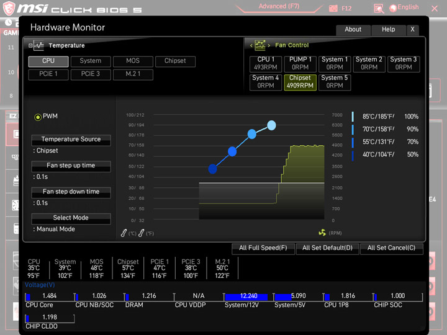Go to next Fan Control page arrow
Viewport: 447px width, 335px height.
[269, 45]
